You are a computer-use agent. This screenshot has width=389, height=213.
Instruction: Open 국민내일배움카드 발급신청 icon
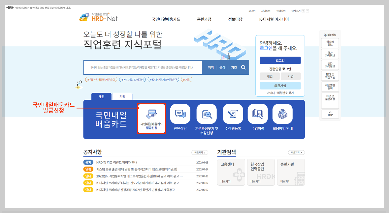(x=151, y=119)
